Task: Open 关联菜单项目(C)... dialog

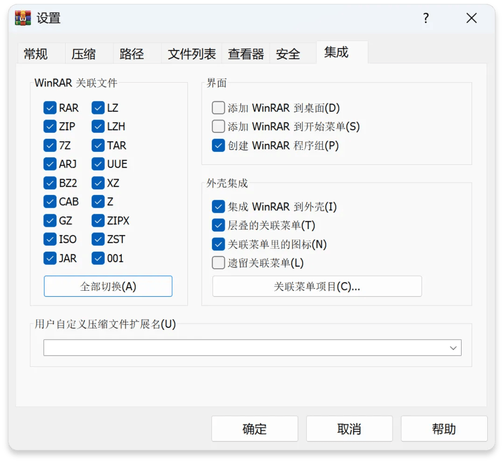Action: pos(317,287)
